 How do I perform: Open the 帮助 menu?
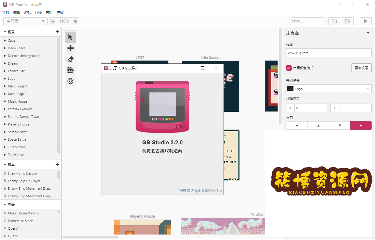pos(61,13)
